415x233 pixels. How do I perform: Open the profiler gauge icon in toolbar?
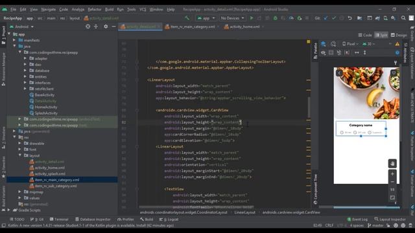[x=291, y=18]
